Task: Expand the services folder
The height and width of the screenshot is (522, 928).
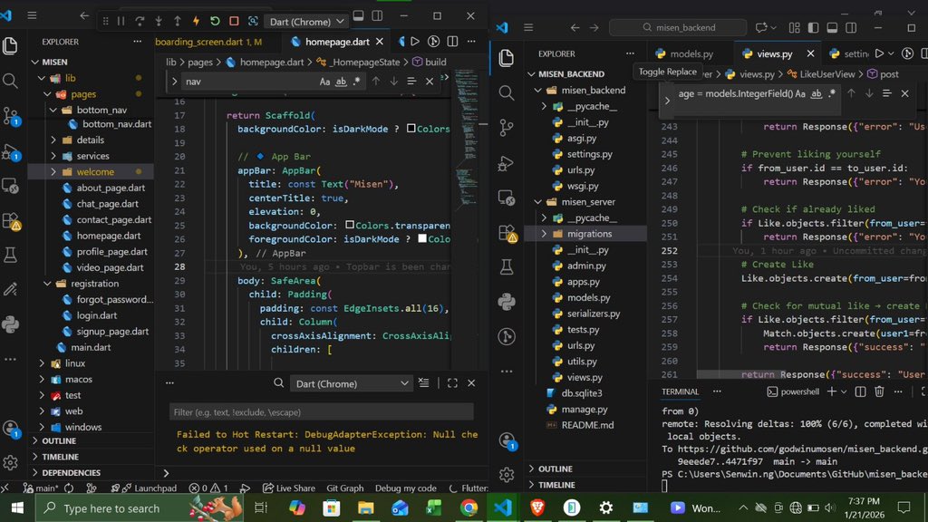Action: 53,156
